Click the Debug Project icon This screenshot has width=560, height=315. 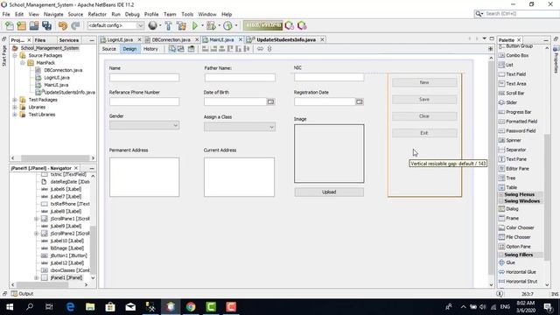[x=211, y=25]
